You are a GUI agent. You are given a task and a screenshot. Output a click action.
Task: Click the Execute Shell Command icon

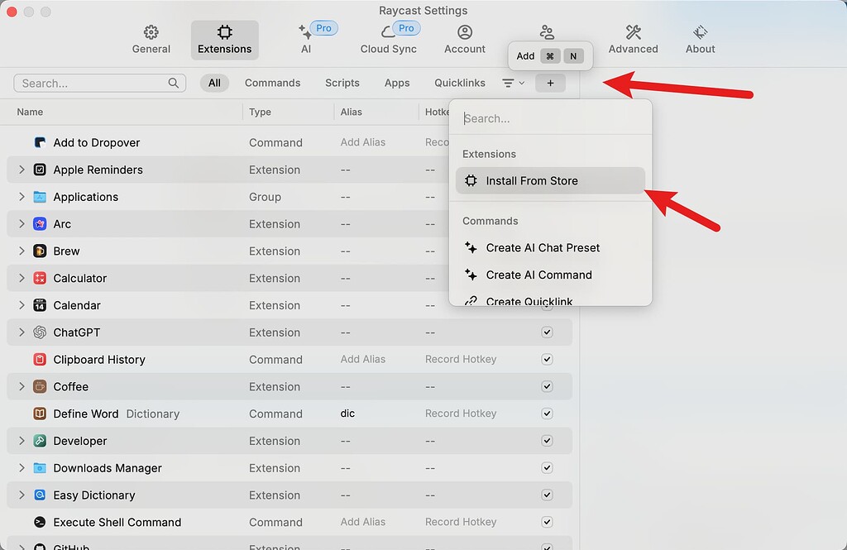pos(40,522)
